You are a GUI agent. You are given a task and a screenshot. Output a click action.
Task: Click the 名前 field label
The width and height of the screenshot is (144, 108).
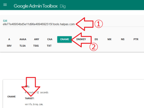click(x=5, y=21)
